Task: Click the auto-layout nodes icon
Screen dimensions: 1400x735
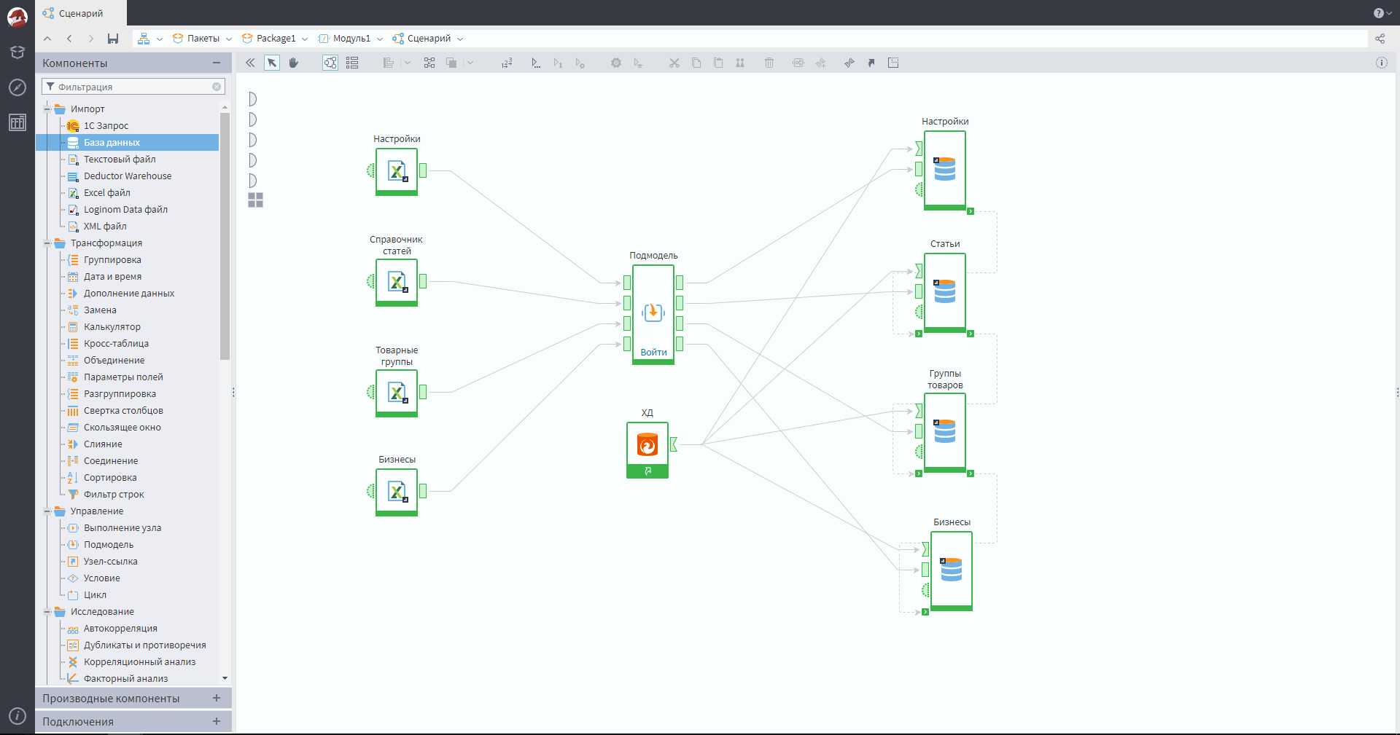Action: point(429,63)
